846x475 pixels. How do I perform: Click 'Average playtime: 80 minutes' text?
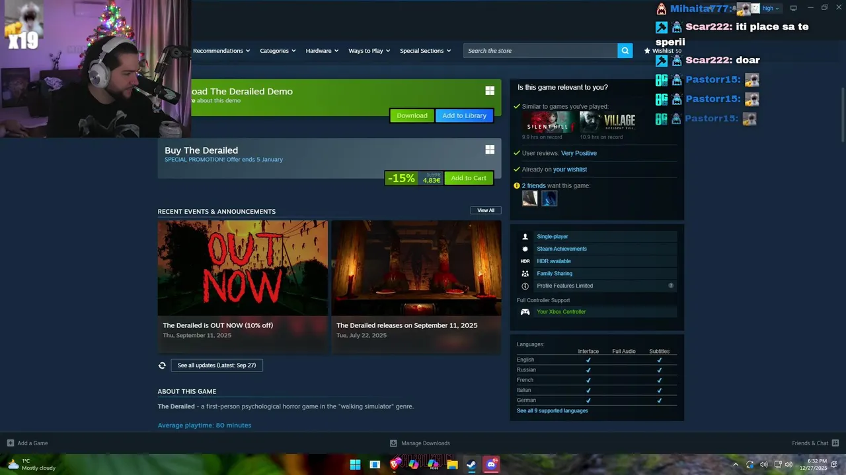click(x=204, y=426)
